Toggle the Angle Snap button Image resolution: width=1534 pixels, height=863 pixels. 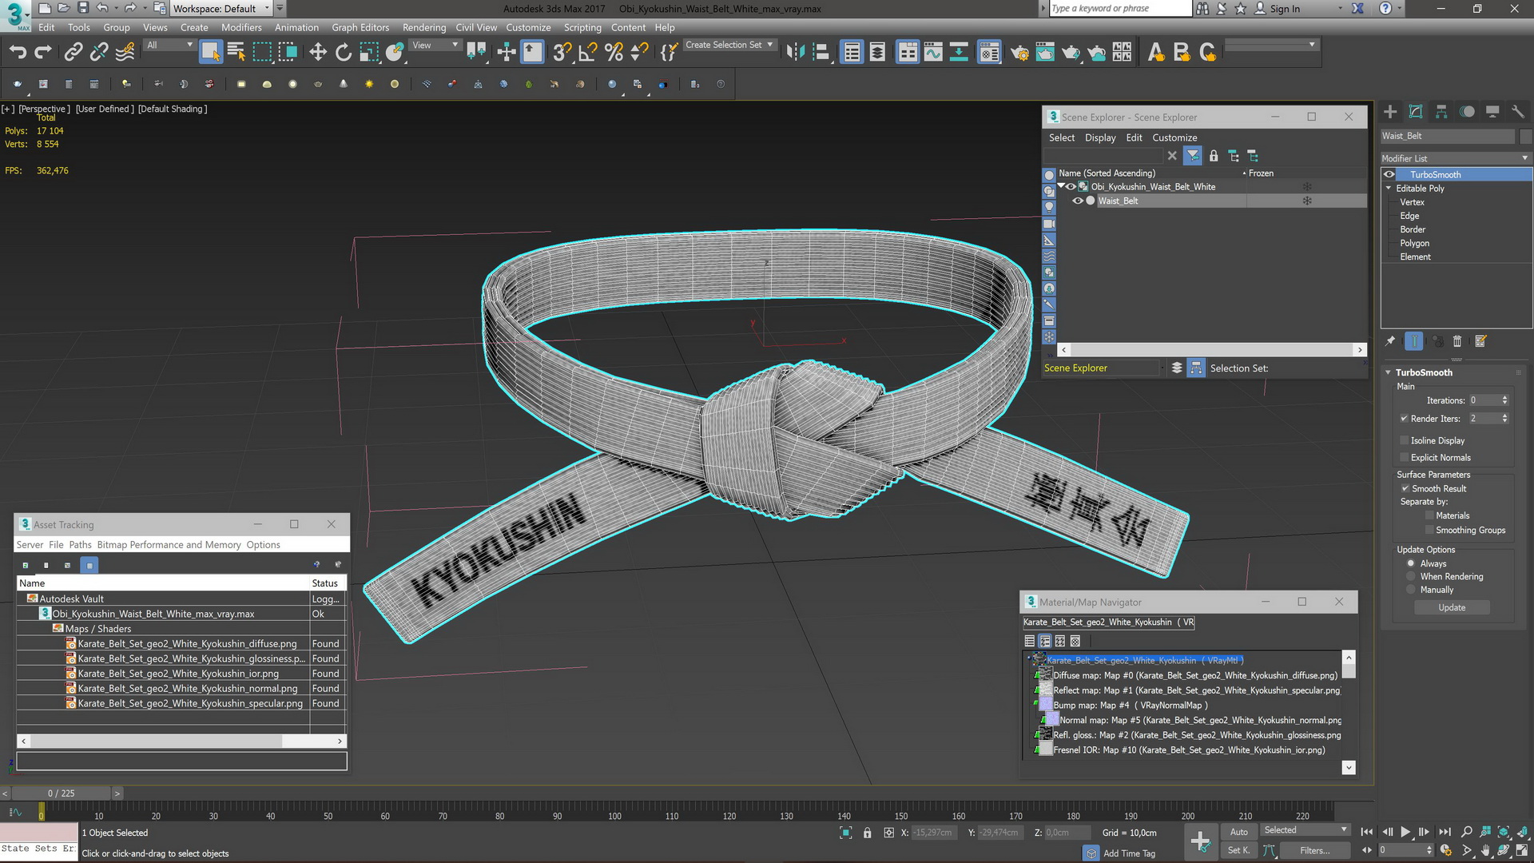pos(588,53)
